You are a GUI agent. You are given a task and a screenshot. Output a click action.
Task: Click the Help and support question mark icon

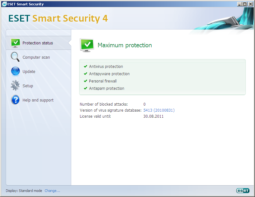tap(15, 100)
